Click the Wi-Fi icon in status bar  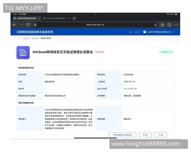click(168, 14)
